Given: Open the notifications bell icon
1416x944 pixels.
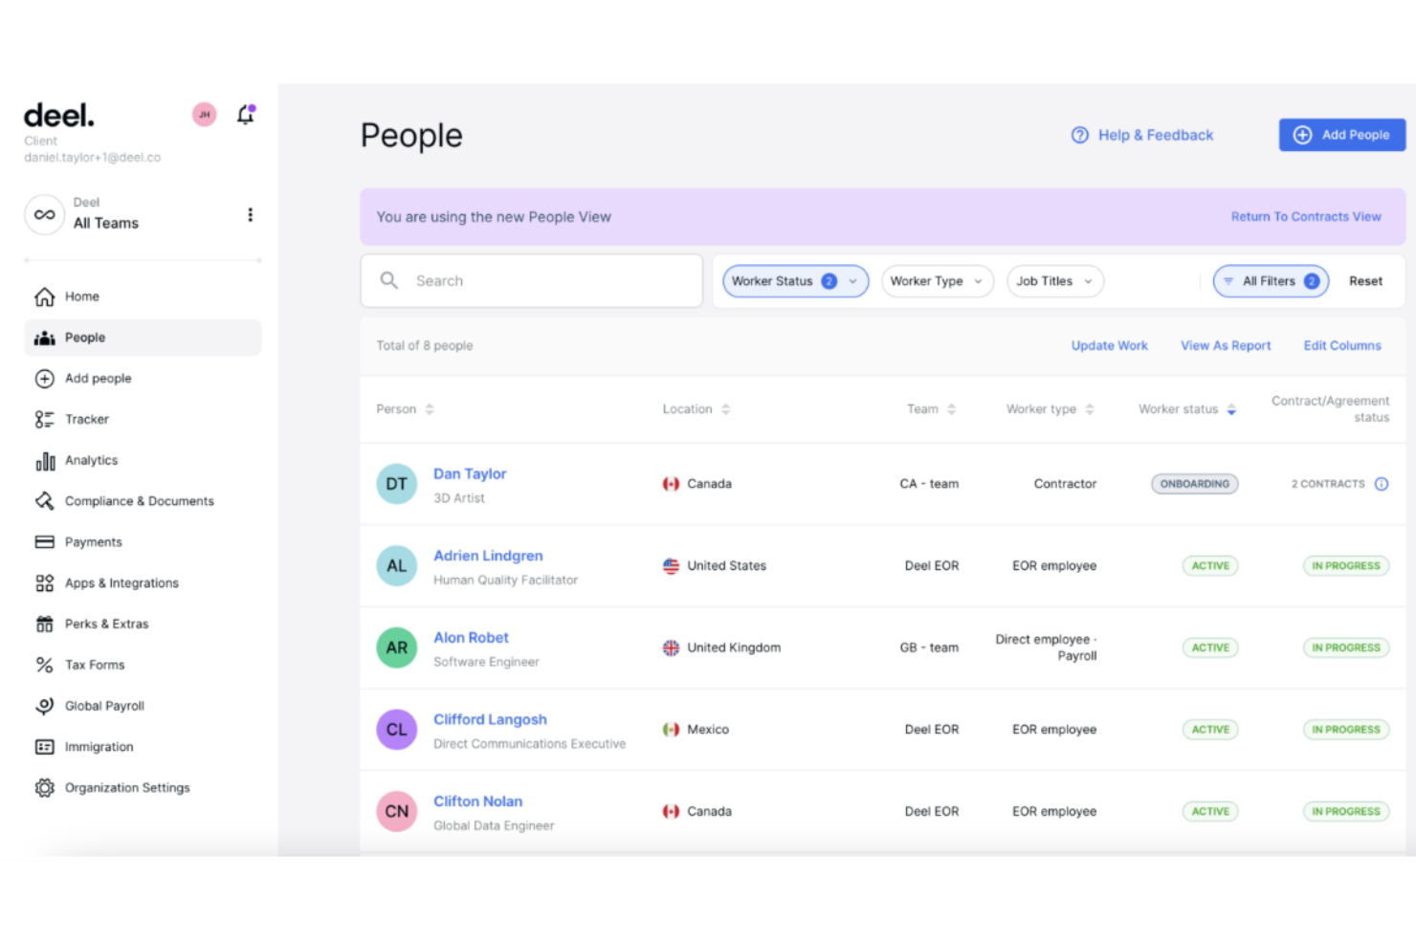Looking at the screenshot, I should pos(246,115).
